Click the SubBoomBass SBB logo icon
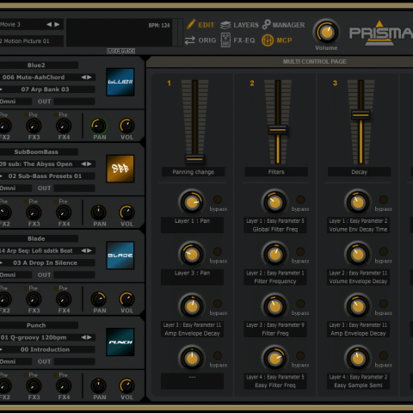 pyautogui.click(x=120, y=169)
